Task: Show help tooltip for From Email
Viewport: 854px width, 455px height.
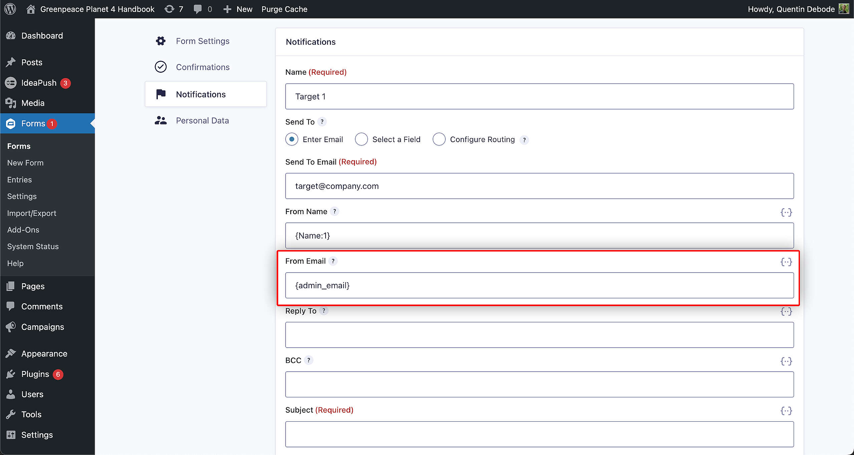Action: [x=333, y=261]
